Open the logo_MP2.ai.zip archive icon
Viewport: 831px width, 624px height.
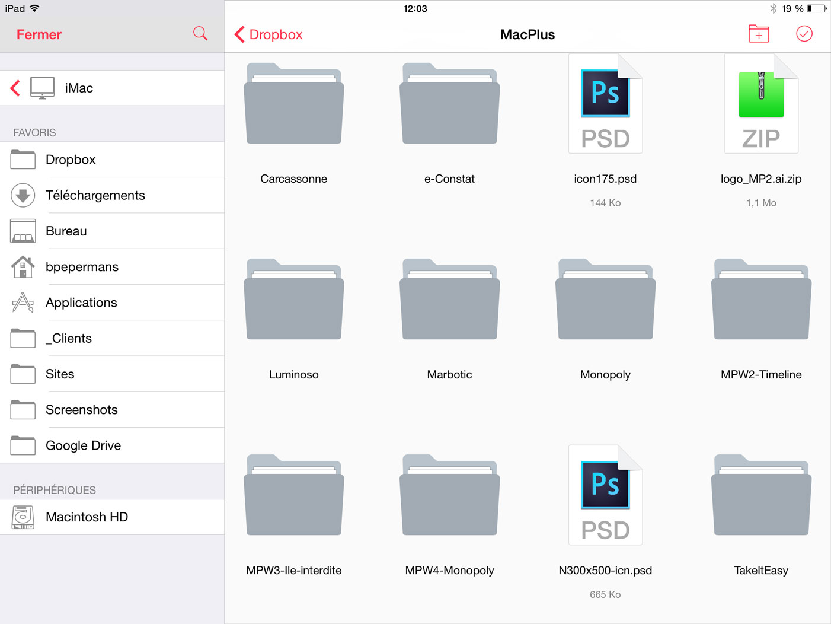coord(762,103)
